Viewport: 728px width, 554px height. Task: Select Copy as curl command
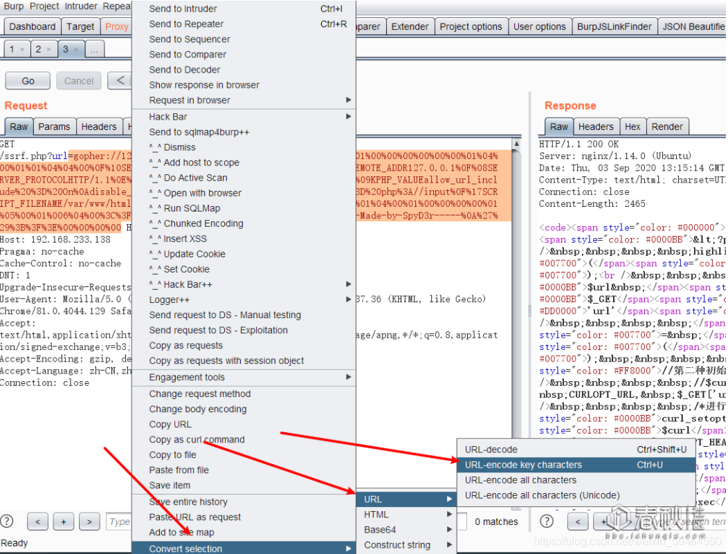244,440
